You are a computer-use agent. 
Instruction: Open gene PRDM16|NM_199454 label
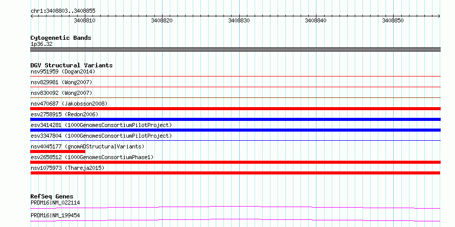coord(55,215)
